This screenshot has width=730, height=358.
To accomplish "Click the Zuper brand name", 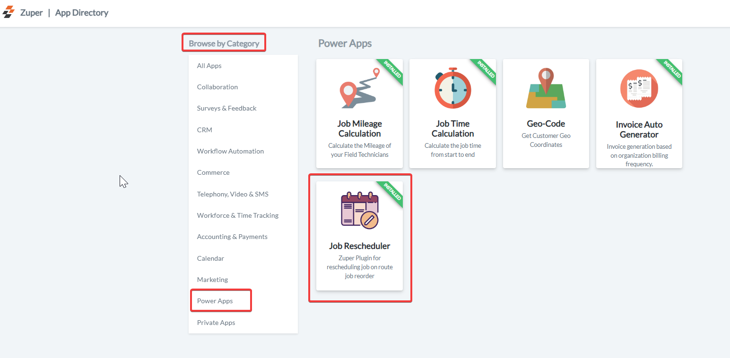I will pyautogui.click(x=31, y=13).
